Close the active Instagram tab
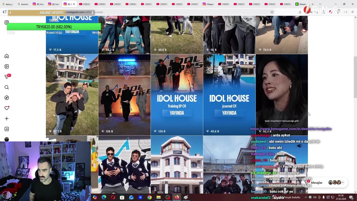 point(74,4)
